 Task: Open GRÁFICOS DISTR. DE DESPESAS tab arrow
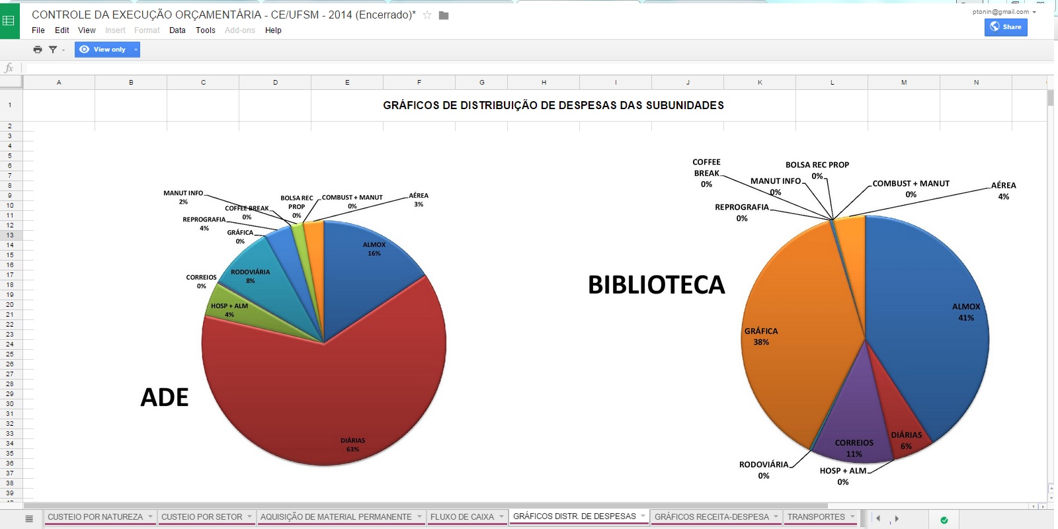coord(643,516)
